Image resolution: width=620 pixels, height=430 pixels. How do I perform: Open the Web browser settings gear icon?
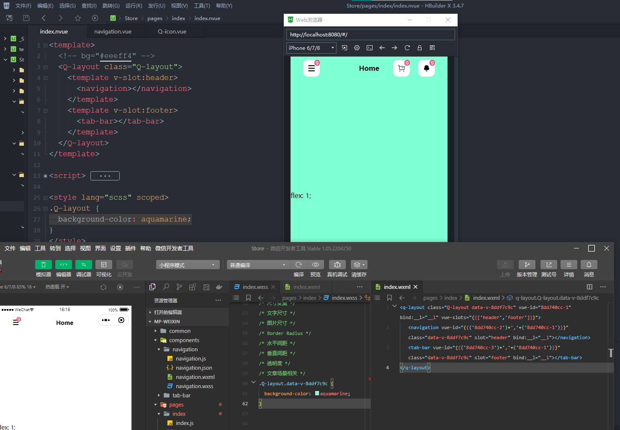tap(357, 48)
